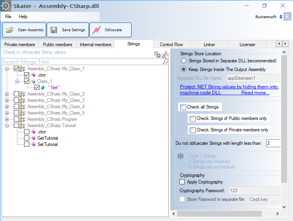
Task: Click the class icon of My_Class_3
Action: click(22, 100)
